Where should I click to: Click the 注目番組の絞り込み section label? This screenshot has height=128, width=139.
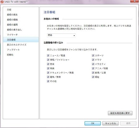pyautogui.click(x=53, y=43)
